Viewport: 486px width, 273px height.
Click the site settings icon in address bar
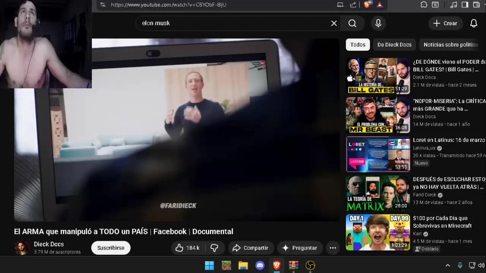click(103, 5)
